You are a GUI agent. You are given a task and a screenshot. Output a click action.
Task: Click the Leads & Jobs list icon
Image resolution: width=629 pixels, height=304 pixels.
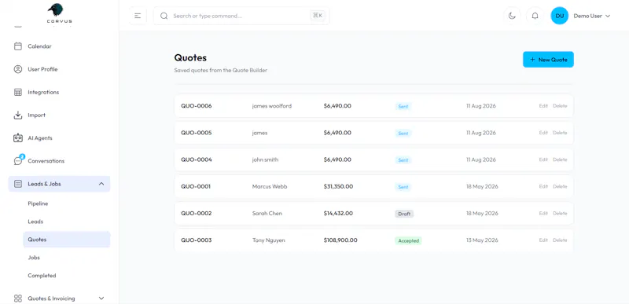tap(18, 184)
